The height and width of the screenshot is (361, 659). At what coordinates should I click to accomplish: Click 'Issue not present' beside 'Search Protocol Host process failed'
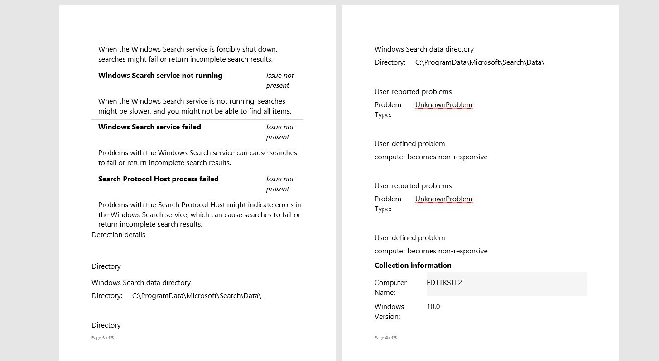[280, 184]
